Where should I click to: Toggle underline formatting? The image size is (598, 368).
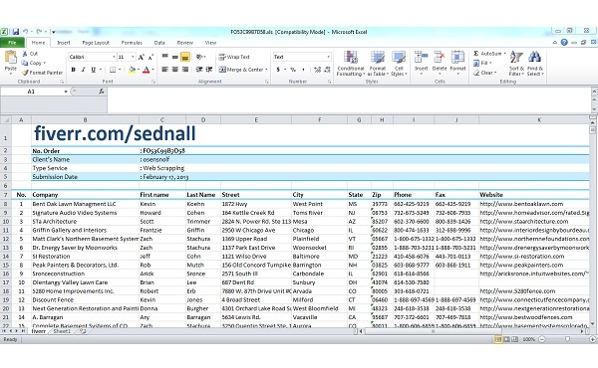93,70
